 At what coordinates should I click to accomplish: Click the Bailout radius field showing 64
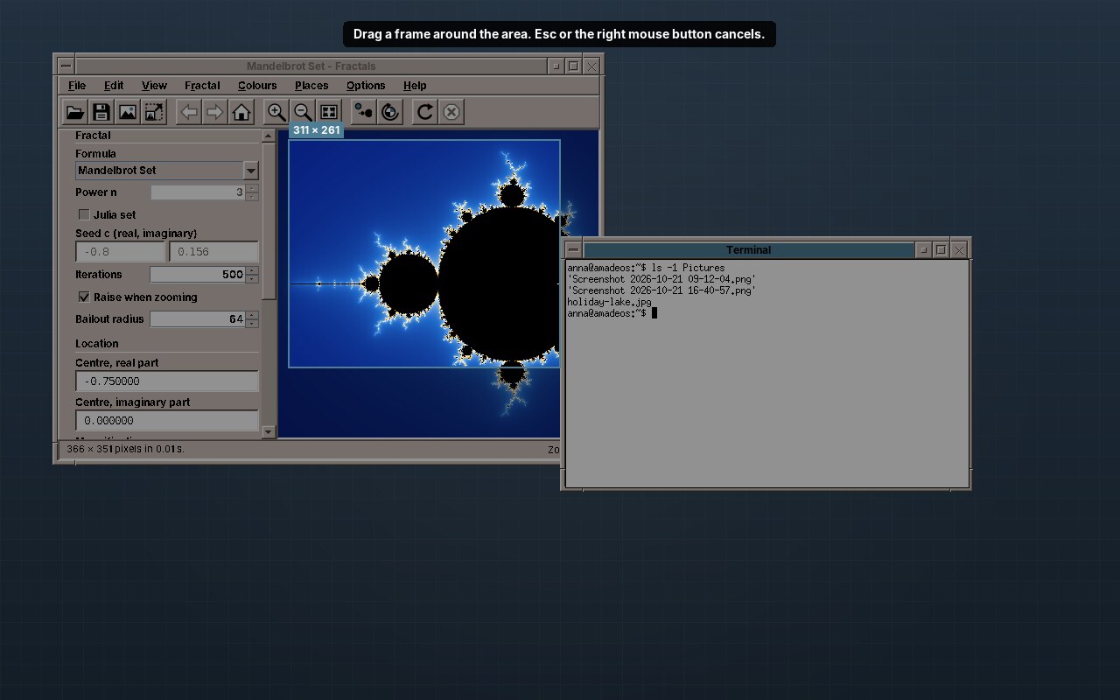click(198, 319)
